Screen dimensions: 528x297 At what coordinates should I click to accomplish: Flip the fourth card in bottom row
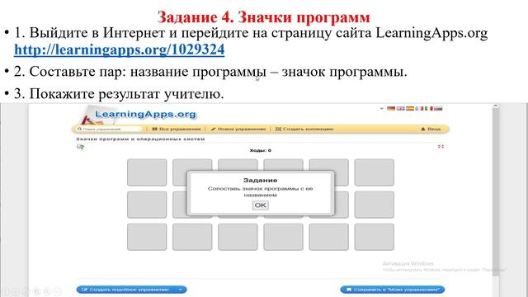(283, 237)
